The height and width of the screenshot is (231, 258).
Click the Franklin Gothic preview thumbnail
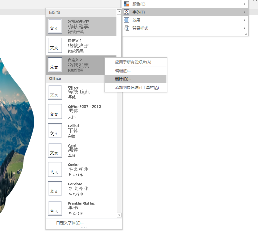(x=55, y=208)
